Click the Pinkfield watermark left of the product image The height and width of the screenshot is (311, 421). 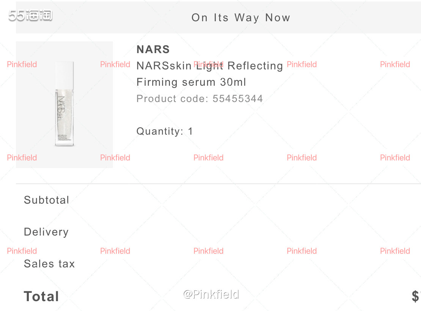tap(22, 64)
